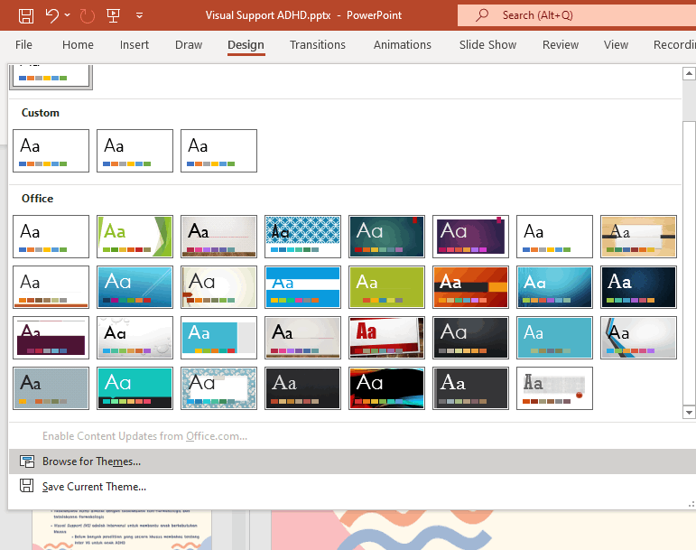Screen dimensions: 696x550
Task: Select the Design tab
Action: click(x=246, y=45)
